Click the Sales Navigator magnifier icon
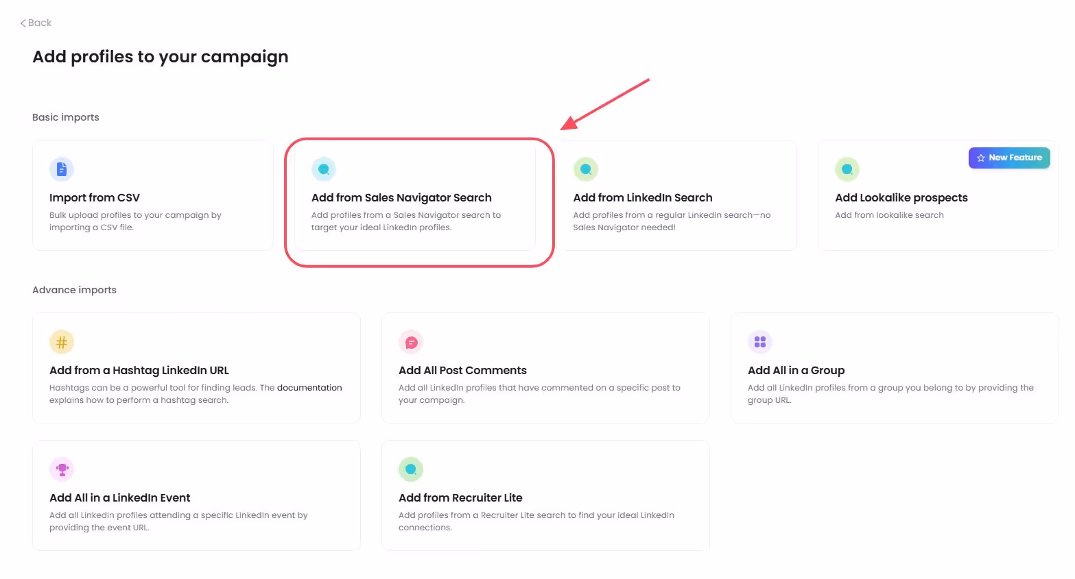Screen dimensions: 1075x579 tap(323, 169)
